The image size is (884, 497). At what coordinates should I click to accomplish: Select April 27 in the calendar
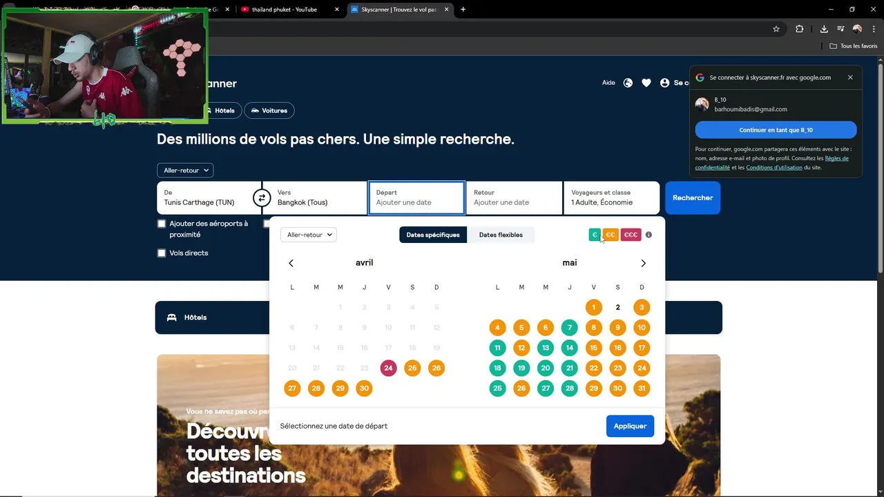point(292,388)
